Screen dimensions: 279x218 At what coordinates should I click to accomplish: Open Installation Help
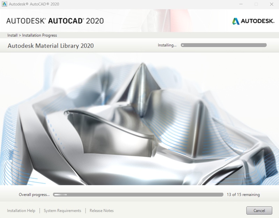pyautogui.click(x=21, y=210)
